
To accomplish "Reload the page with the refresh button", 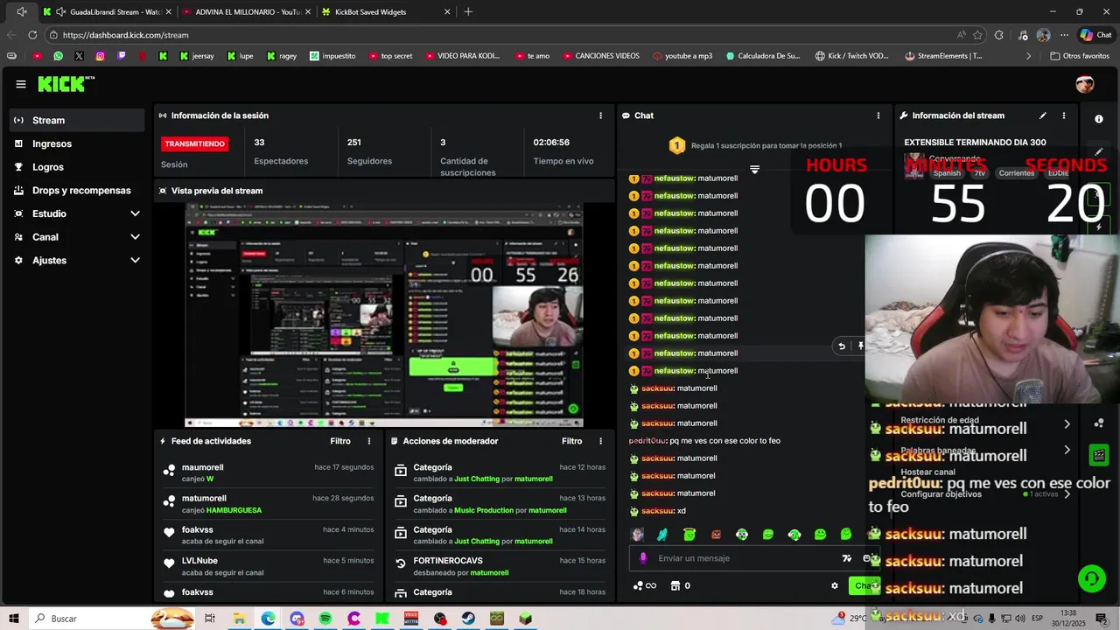I will point(32,35).
